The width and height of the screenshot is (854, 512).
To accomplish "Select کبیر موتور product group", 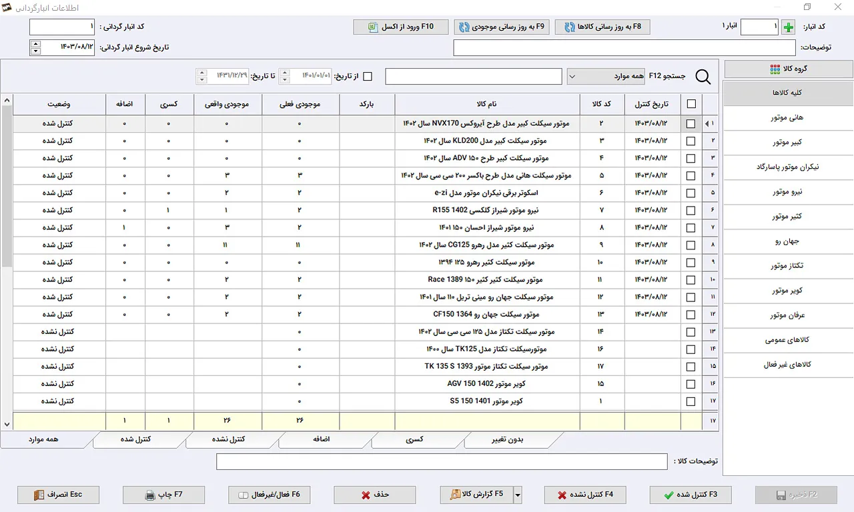I will 788,142.
